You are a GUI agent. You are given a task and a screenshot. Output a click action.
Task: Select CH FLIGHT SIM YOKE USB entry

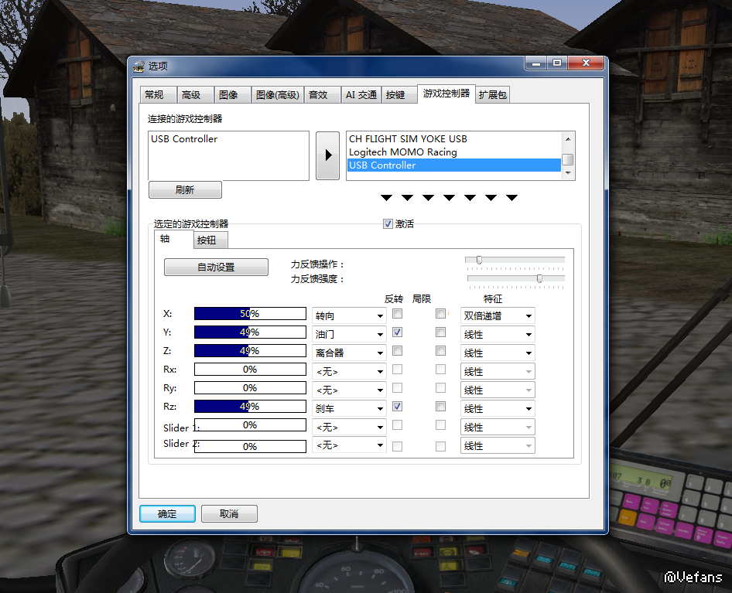453,139
